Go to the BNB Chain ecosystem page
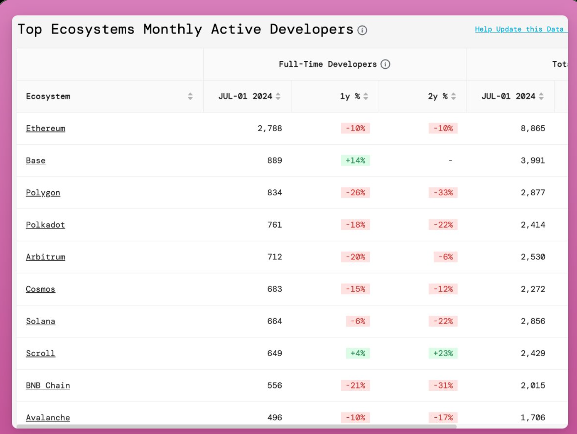This screenshot has width=577, height=434. coord(48,386)
